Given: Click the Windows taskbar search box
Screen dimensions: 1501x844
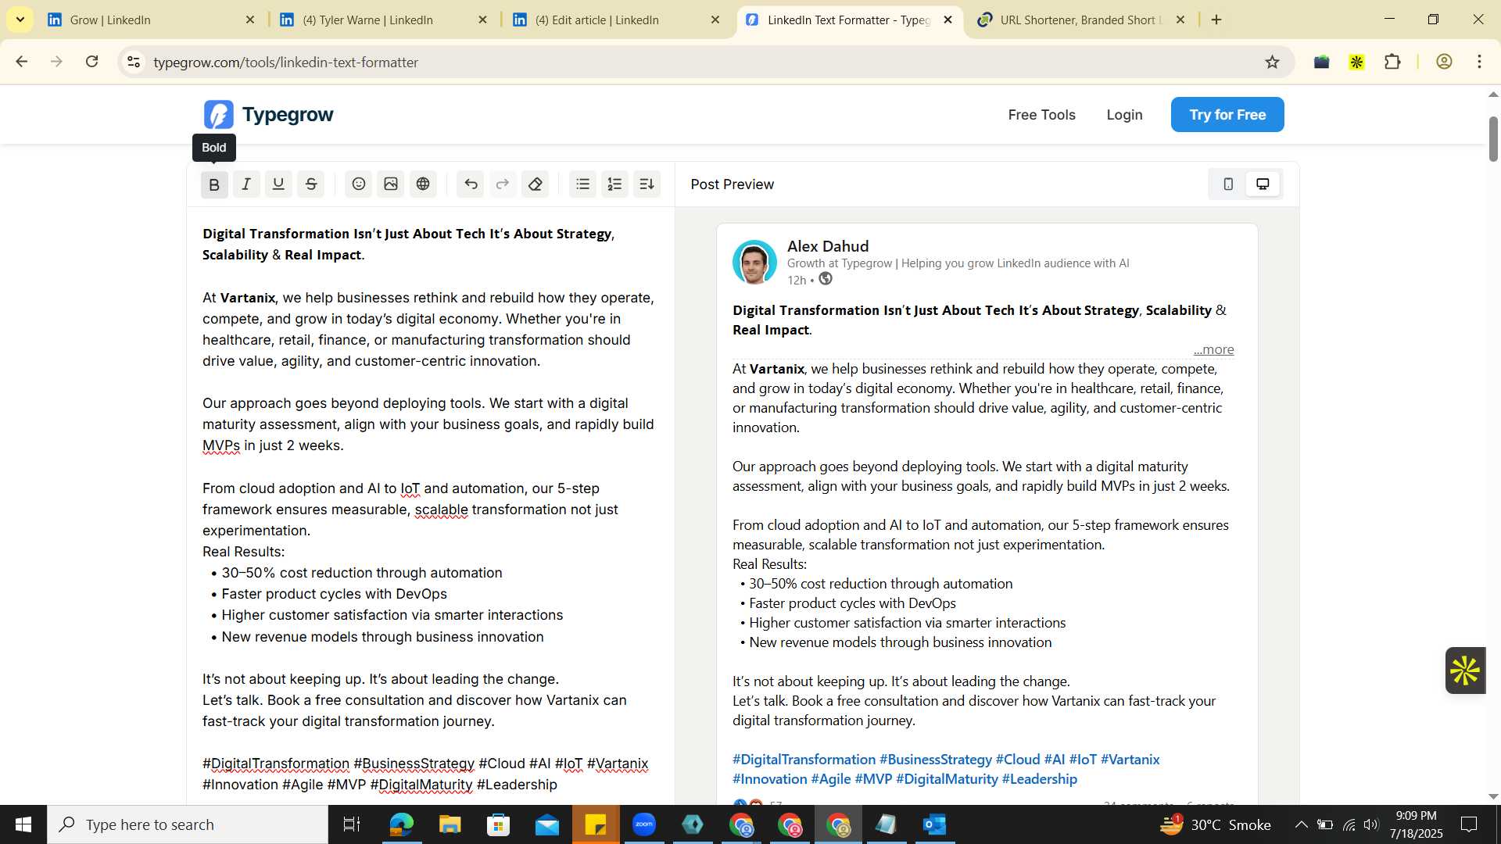Looking at the screenshot, I should [x=188, y=824].
